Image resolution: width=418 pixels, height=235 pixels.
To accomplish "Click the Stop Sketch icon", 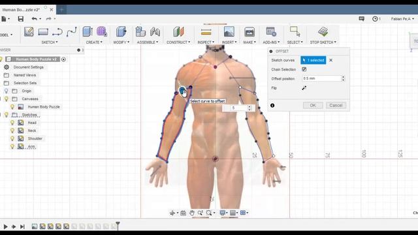I will (x=323, y=32).
